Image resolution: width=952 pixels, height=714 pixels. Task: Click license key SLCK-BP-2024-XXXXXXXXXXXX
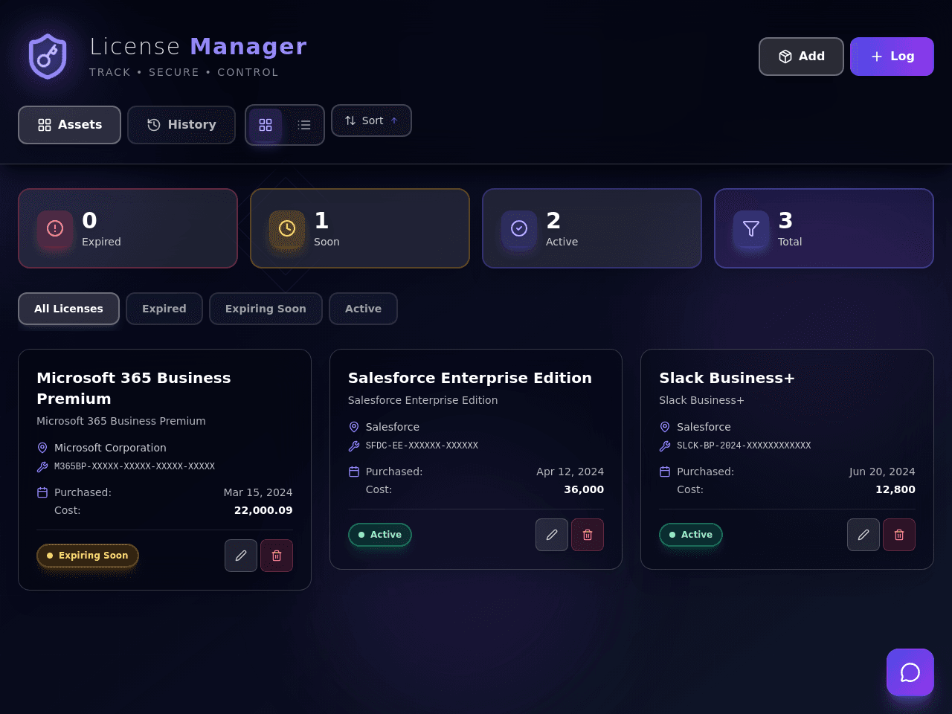[x=744, y=446]
